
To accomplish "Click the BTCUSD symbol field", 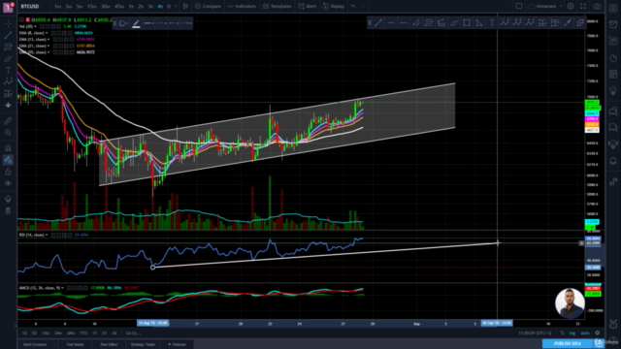I will click(x=30, y=7).
